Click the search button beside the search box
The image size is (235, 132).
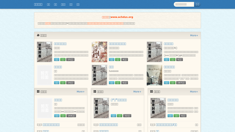click(197, 4)
